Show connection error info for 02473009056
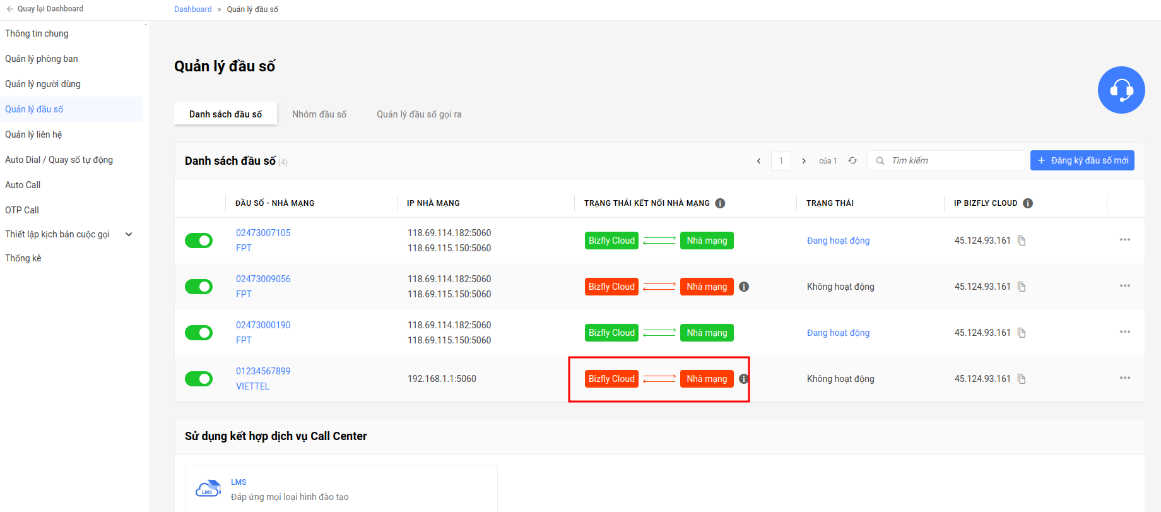The width and height of the screenshot is (1161, 512). (x=744, y=287)
